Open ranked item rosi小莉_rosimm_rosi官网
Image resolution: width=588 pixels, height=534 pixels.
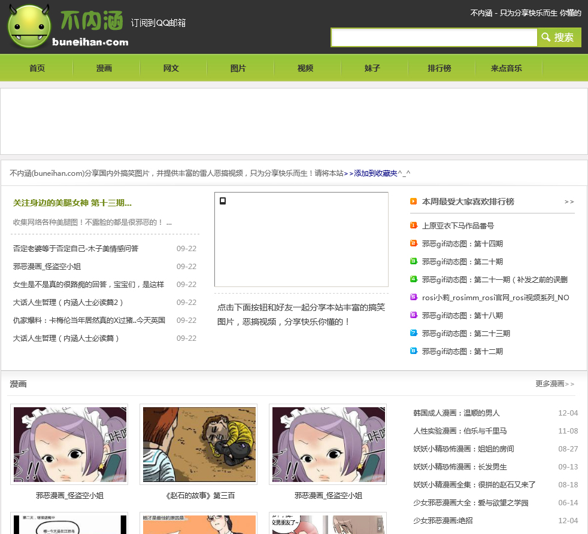pos(496,298)
